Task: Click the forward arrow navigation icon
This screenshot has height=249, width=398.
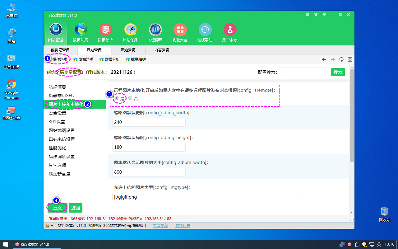Action: point(333,59)
